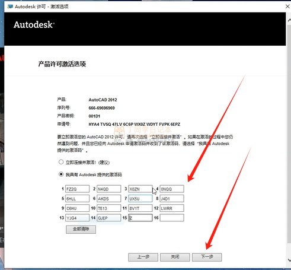Clear all codes with 全部清除 button
291x270 pixels.
click(81, 230)
